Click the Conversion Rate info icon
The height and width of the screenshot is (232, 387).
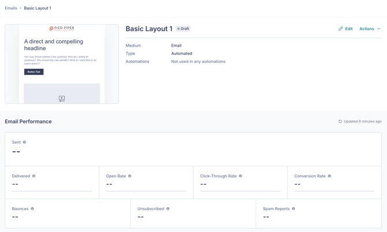coord(329,176)
